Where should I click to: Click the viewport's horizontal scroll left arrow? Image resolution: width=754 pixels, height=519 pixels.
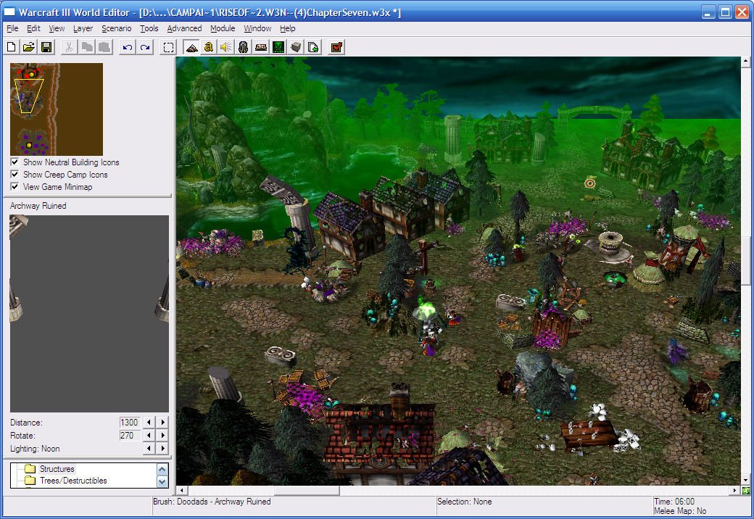tap(181, 491)
